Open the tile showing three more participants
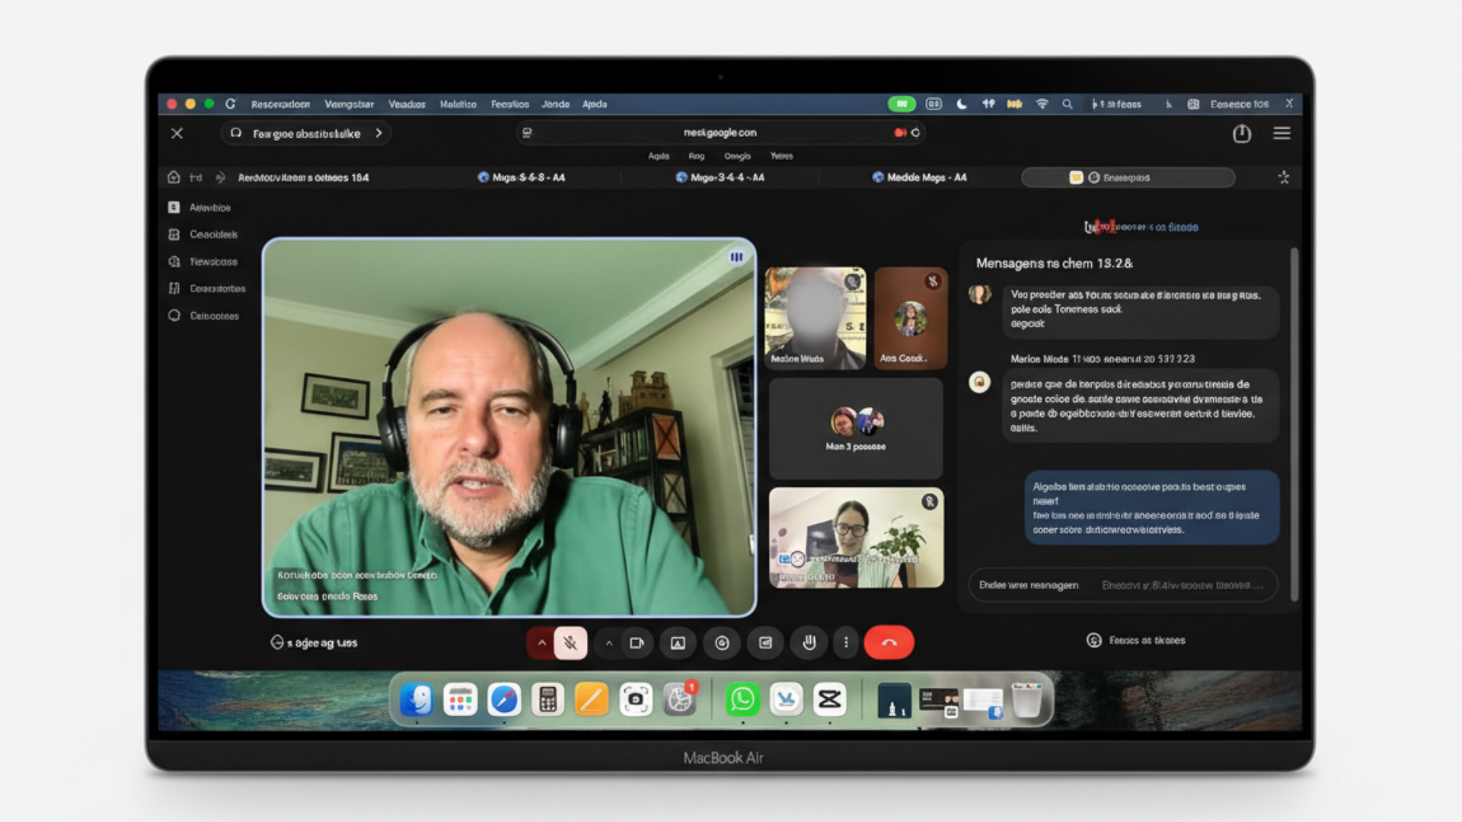The width and height of the screenshot is (1462, 822). 856,429
